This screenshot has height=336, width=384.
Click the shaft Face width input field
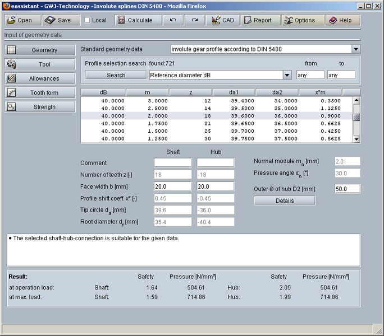click(x=172, y=186)
